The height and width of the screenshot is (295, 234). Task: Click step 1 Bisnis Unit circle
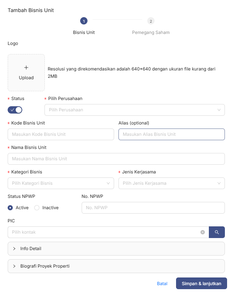84,21
